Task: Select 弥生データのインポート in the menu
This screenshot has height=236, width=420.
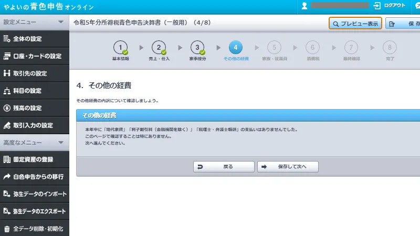Action: [x=35, y=194]
